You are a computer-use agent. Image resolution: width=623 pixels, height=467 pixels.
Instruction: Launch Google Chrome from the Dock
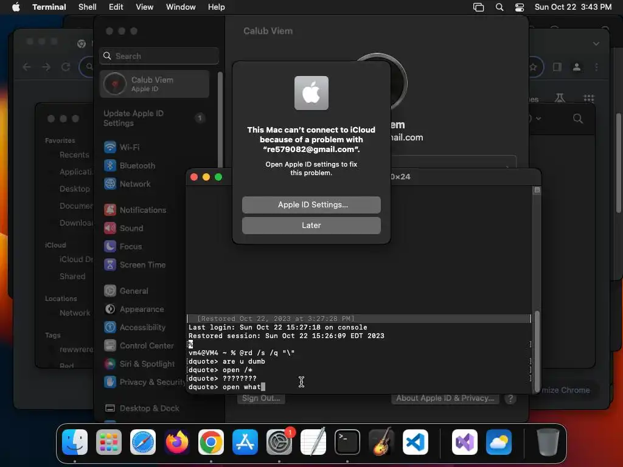click(x=211, y=442)
